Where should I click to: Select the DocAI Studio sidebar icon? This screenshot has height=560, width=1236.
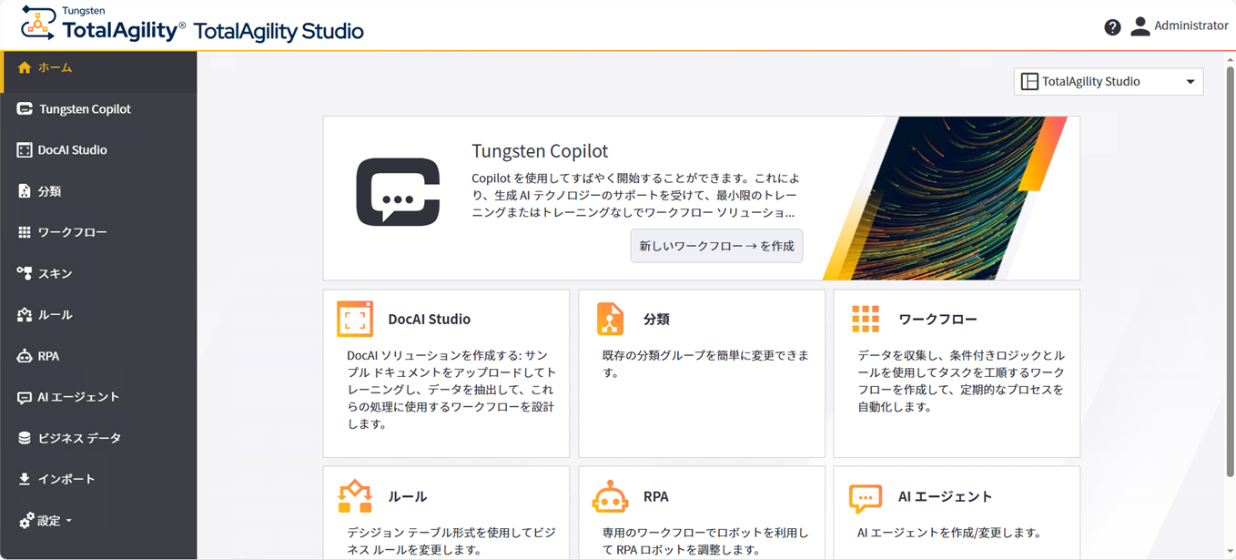25,149
